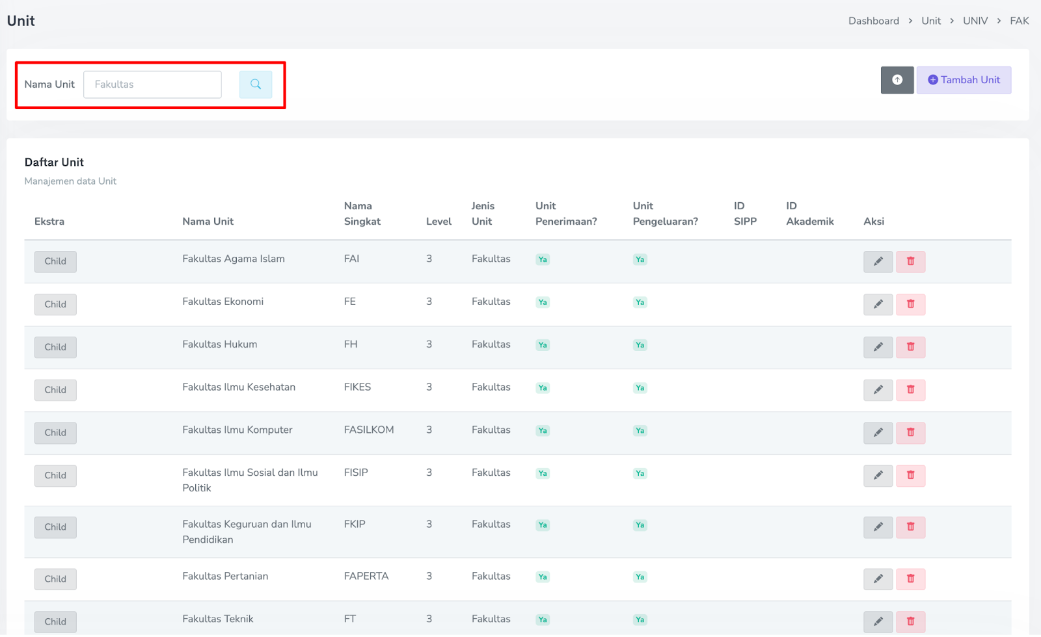Open pencil edit for Fakultas Hukum
This screenshot has height=637, width=1041.
878,347
